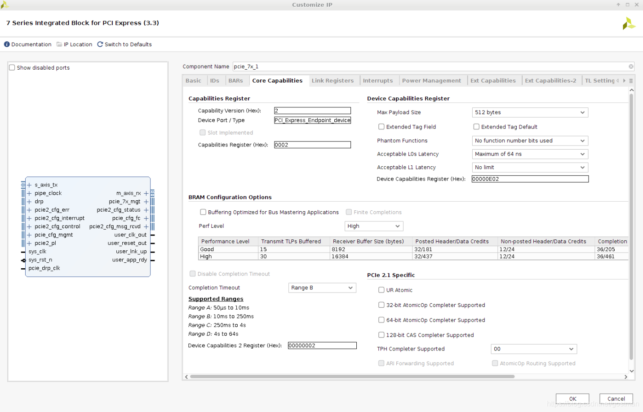Click the Switch to Defaults refresh icon
The width and height of the screenshot is (643, 412).
(x=100, y=44)
